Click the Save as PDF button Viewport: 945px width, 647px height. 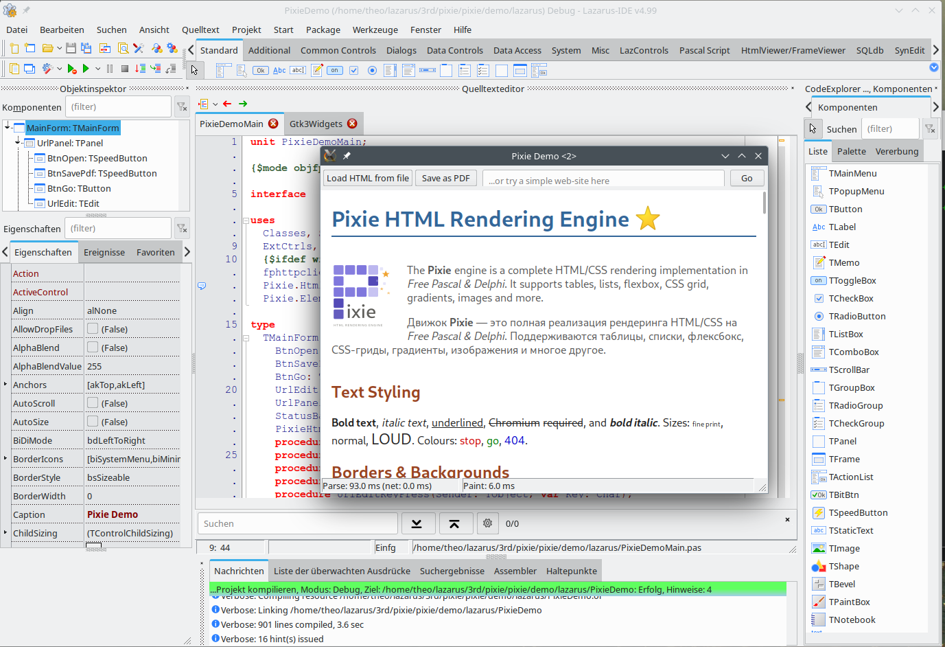coord(445,178)
